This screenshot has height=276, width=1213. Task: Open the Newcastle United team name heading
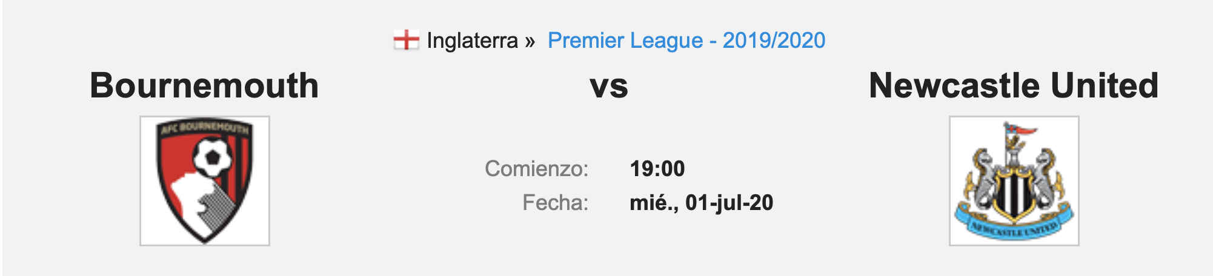coord(1014,85)
